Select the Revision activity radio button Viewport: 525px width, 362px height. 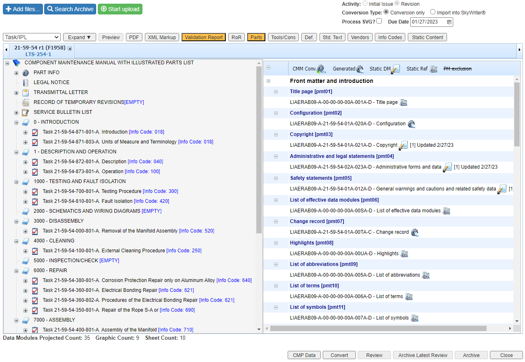(397, 4)
